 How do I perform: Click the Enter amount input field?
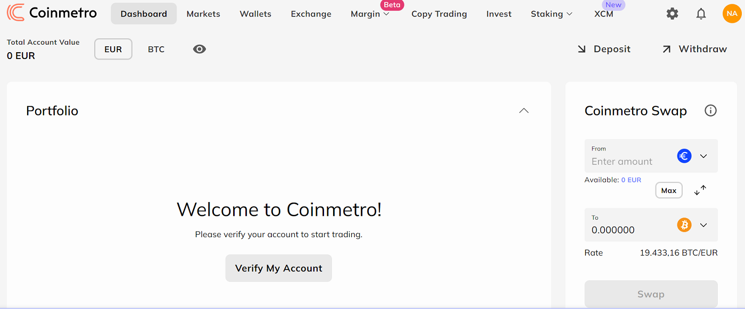628,161
